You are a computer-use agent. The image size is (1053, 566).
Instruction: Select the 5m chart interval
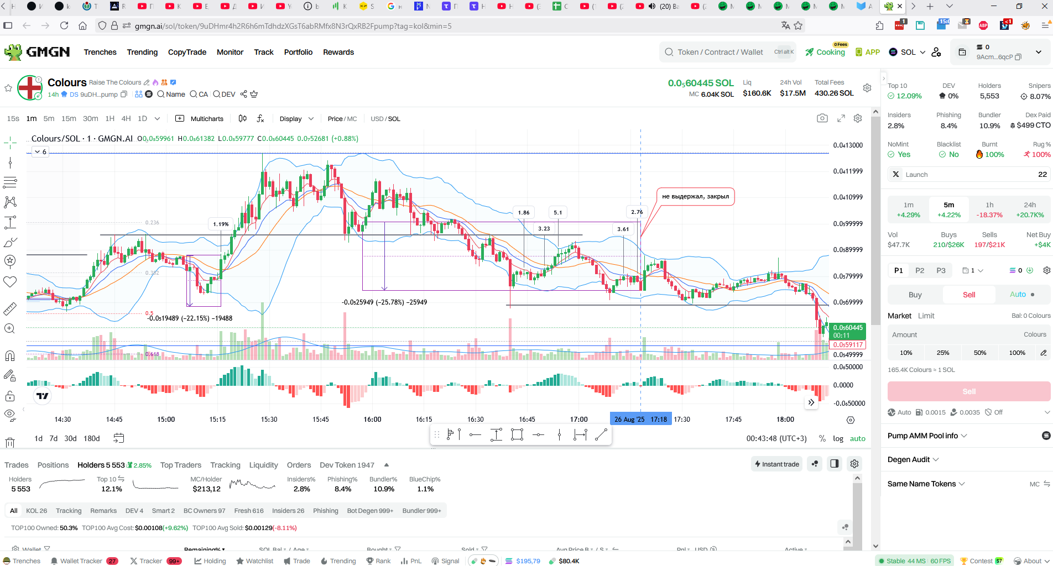[x=49, y=118]
